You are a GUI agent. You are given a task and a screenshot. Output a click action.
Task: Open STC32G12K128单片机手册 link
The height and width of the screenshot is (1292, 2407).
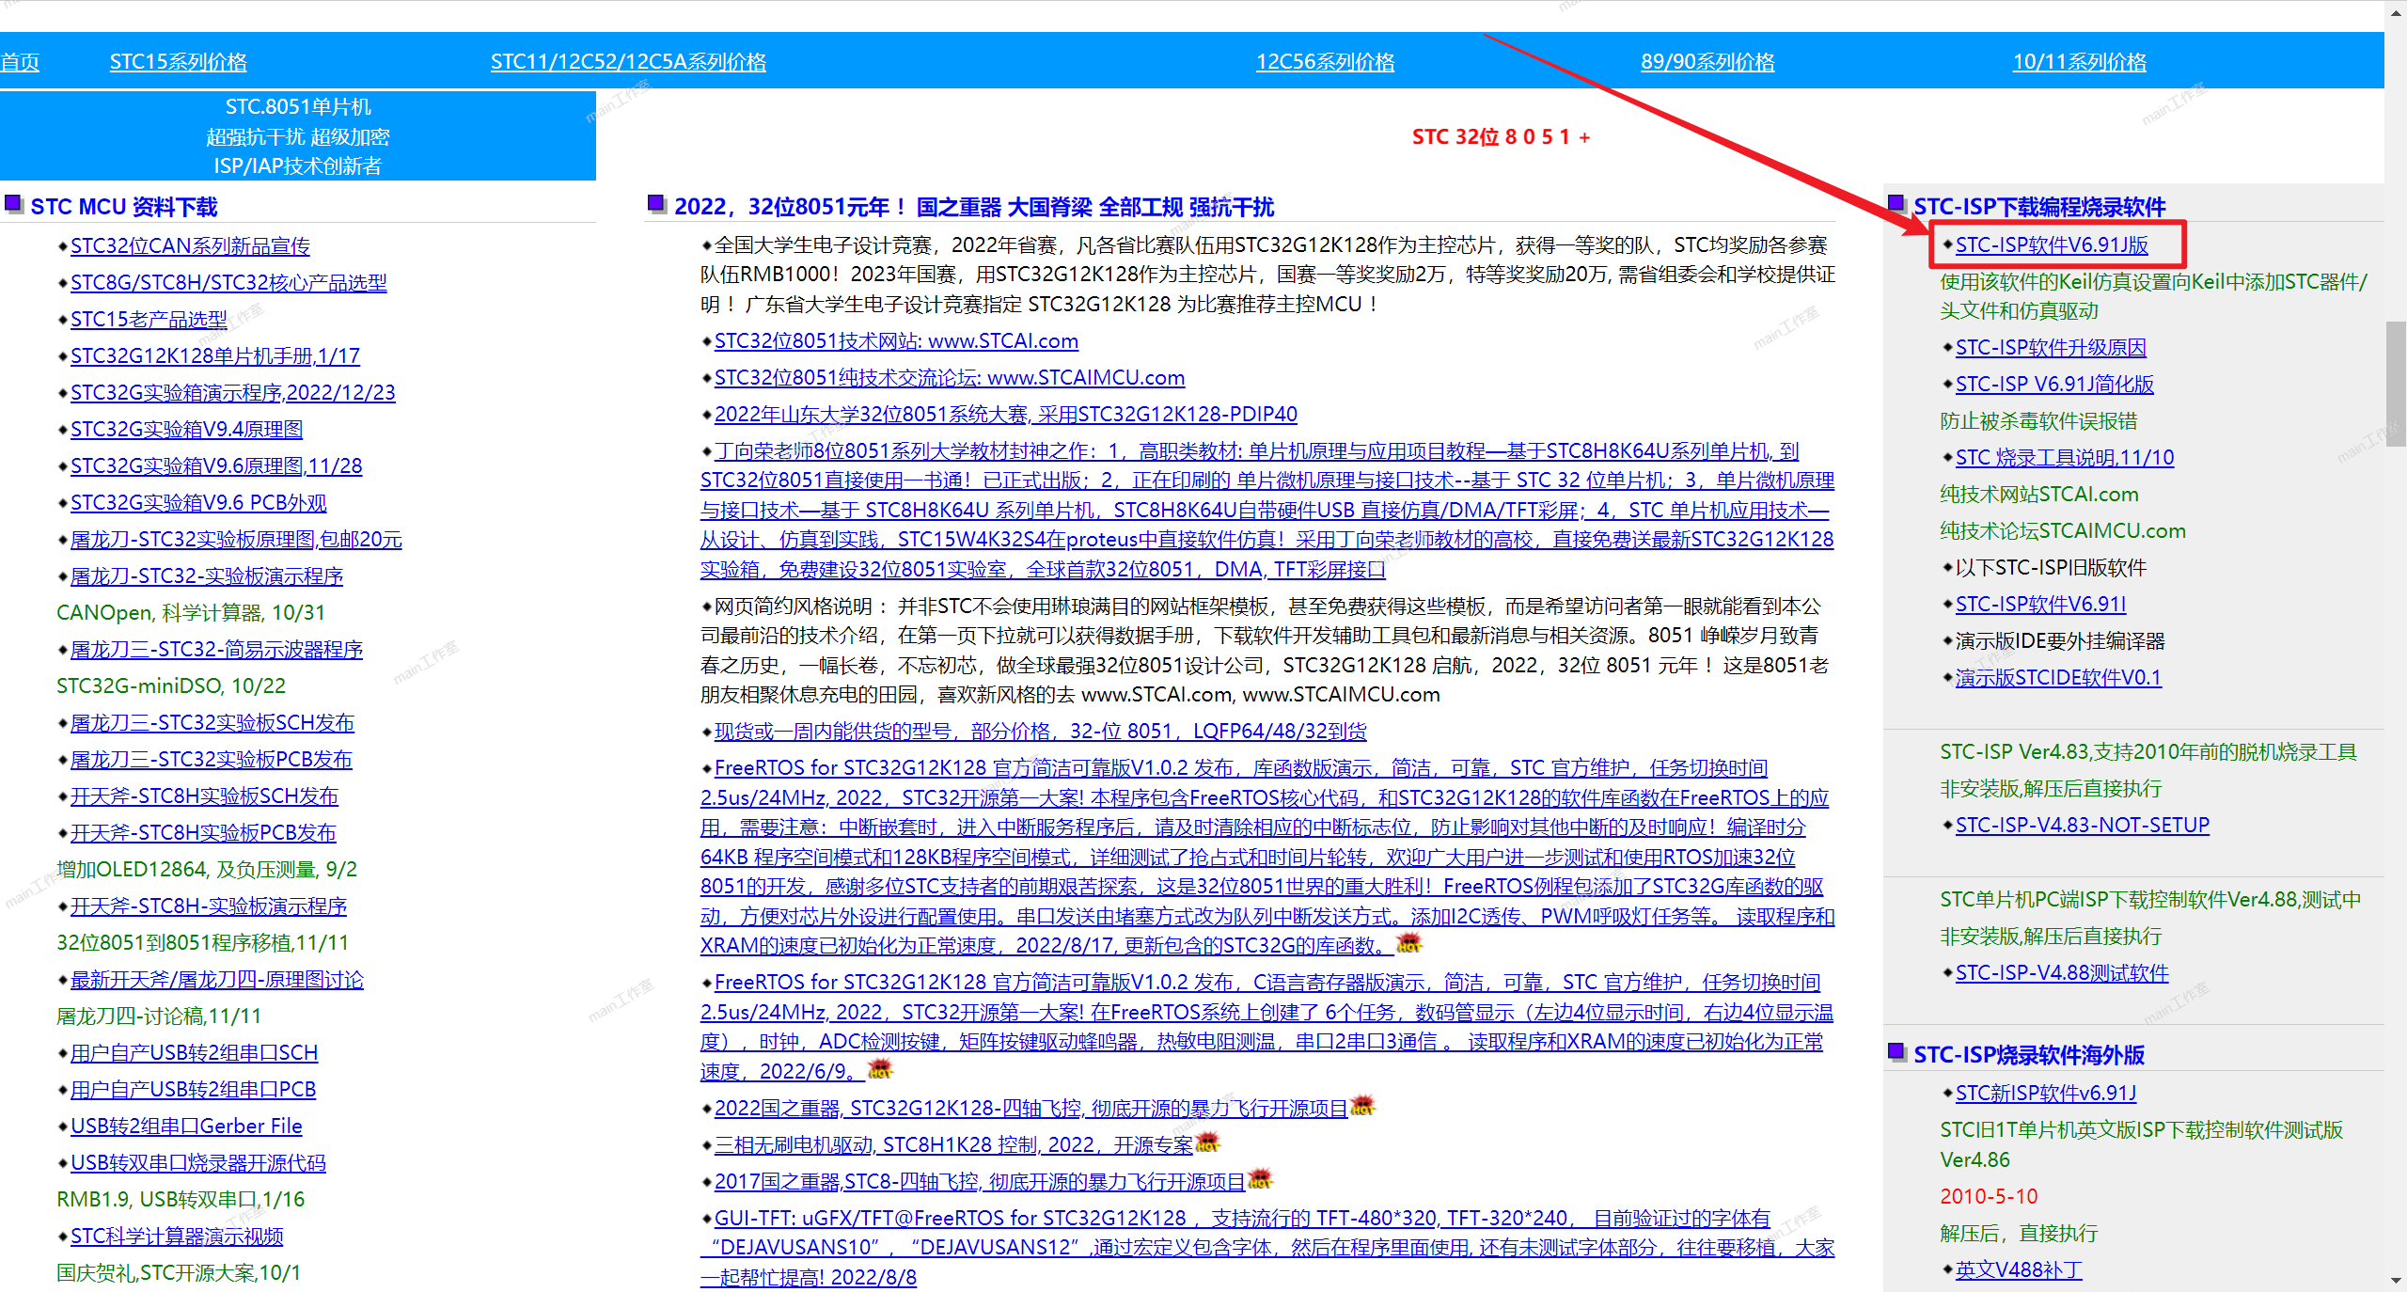click(x=215, y=356)
